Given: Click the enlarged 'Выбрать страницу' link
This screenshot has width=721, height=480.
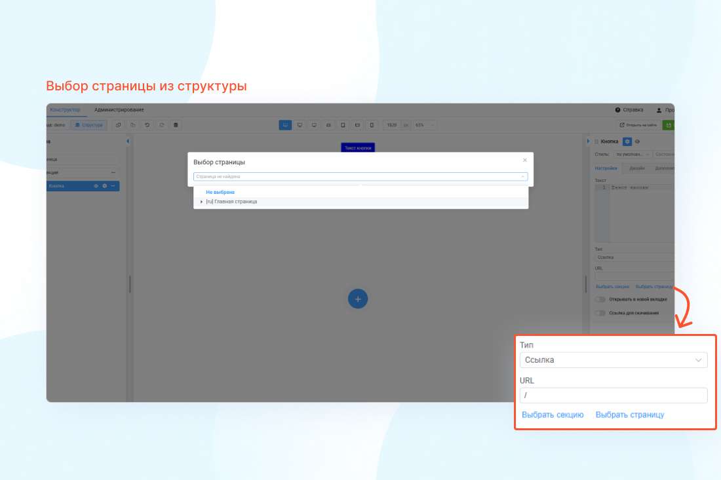Looking at the screenshot, I should 629,415.
